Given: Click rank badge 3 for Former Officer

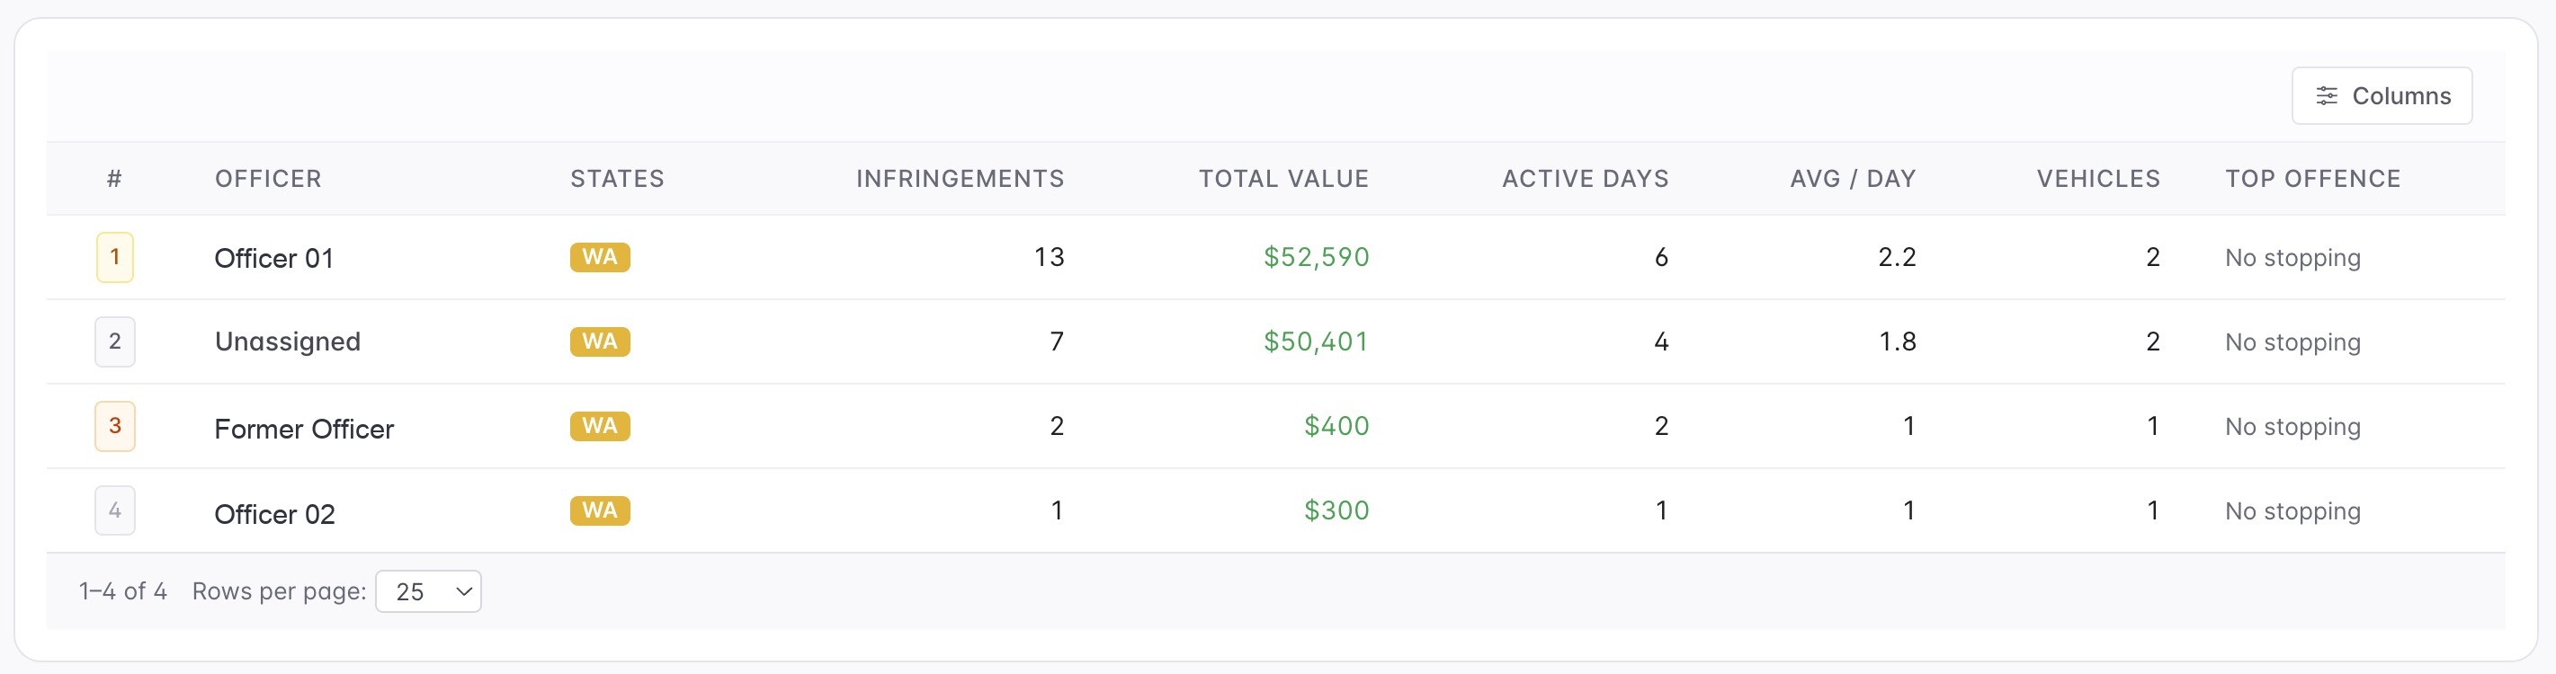Looking at the screenshot, I should coord(115,425).
